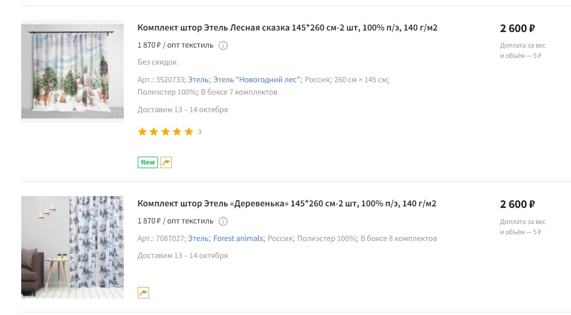
Task: Click the 2 600 ₽ price of Лесная сказка
Action: tap(517, 28)
